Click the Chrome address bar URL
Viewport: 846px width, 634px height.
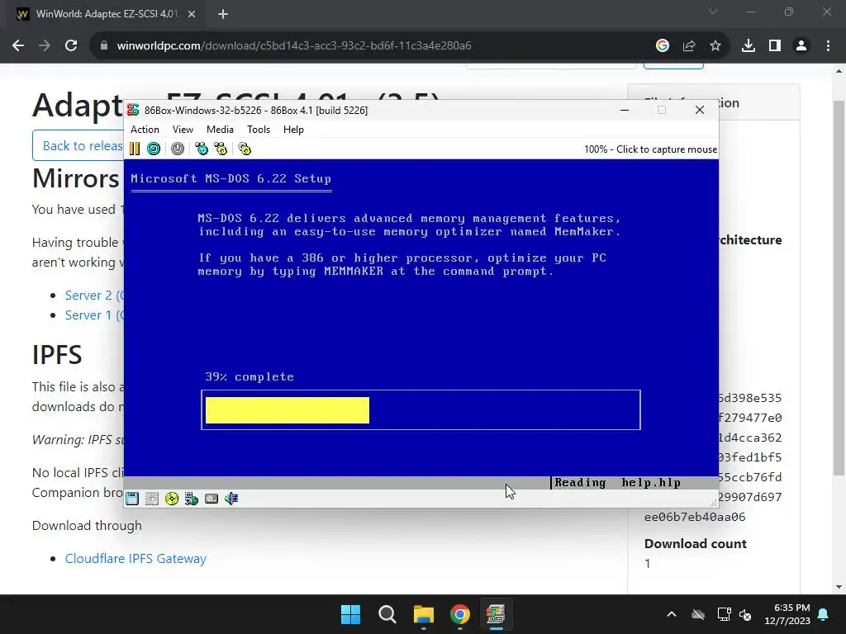tap(294, 46)
